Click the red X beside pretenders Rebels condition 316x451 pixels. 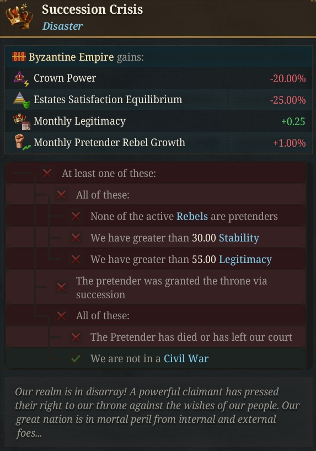76,216
